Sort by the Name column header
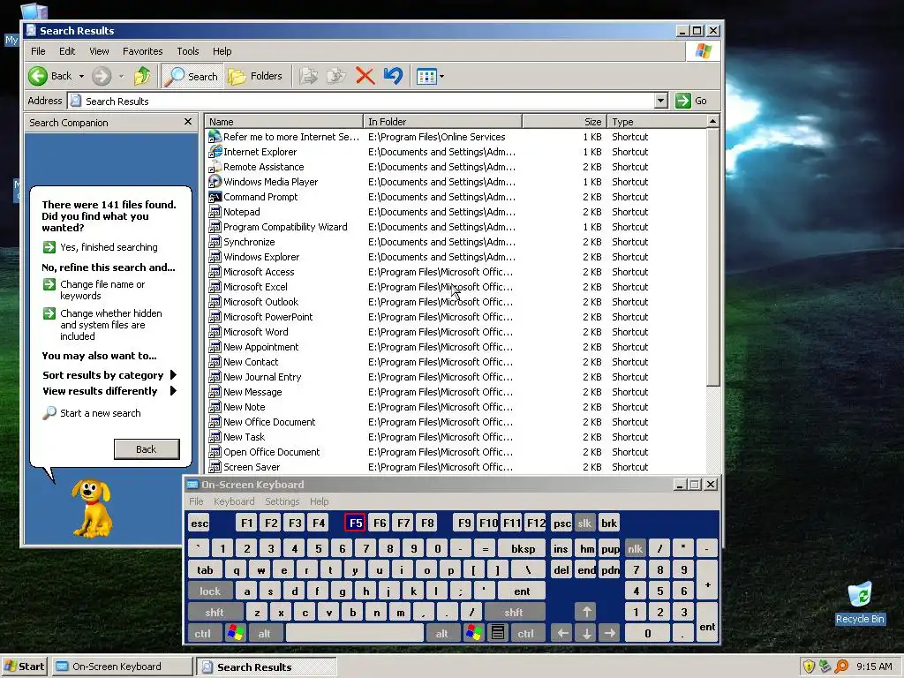This screenshot has height=678, width=904. pos(283,122)
